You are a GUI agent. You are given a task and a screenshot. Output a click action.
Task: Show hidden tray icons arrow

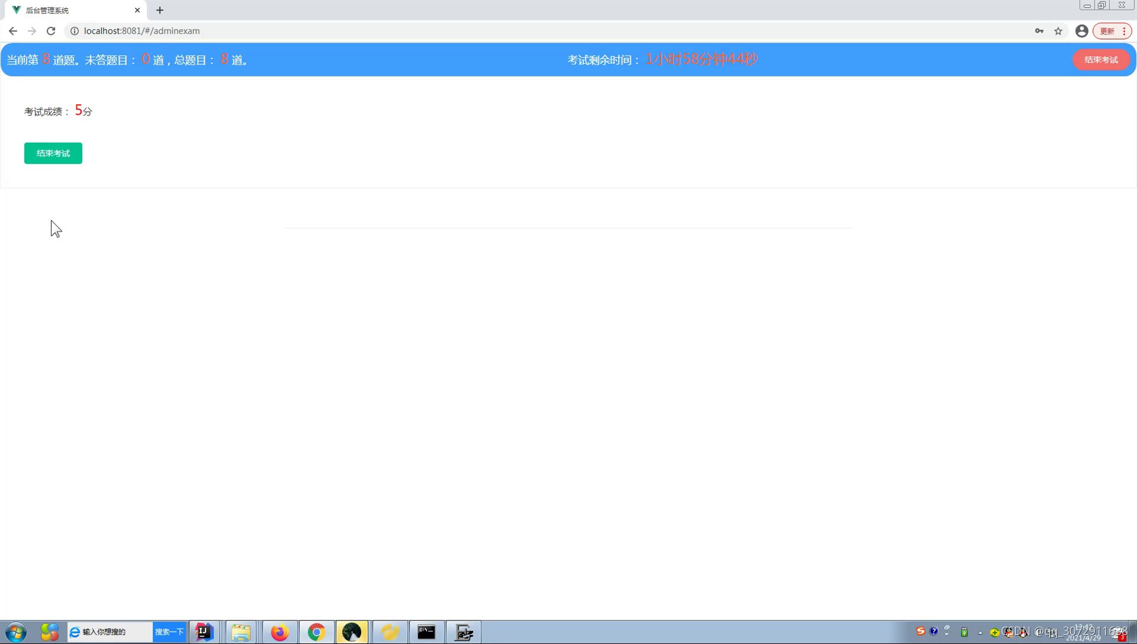[x=980, y=633]
